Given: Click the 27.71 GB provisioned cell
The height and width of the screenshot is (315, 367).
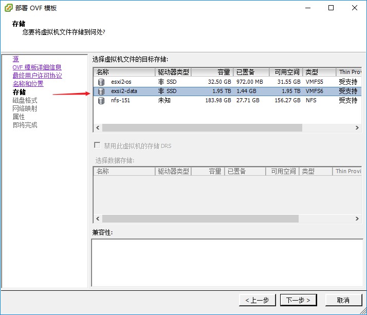Looking at the screenshot, I should click(x=248, y=101).
